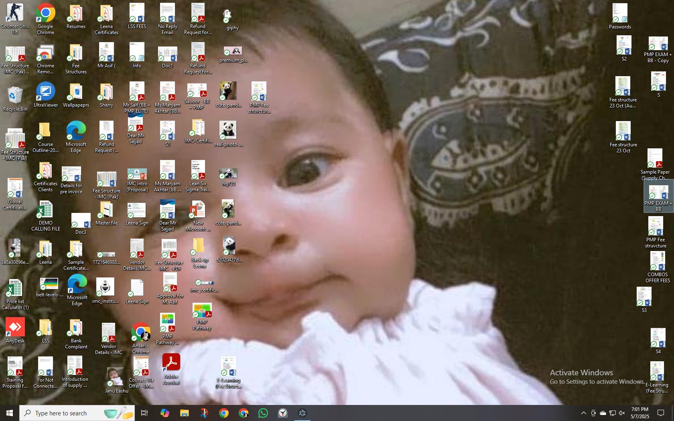Open the Training Proposal f... PDF
This screenshot has height=421, width=674.
(x=15, y=373)
